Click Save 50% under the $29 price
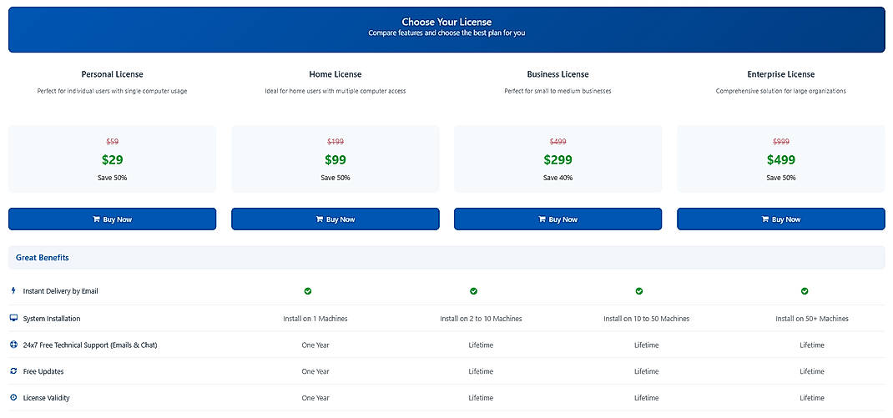 (112, 178)
